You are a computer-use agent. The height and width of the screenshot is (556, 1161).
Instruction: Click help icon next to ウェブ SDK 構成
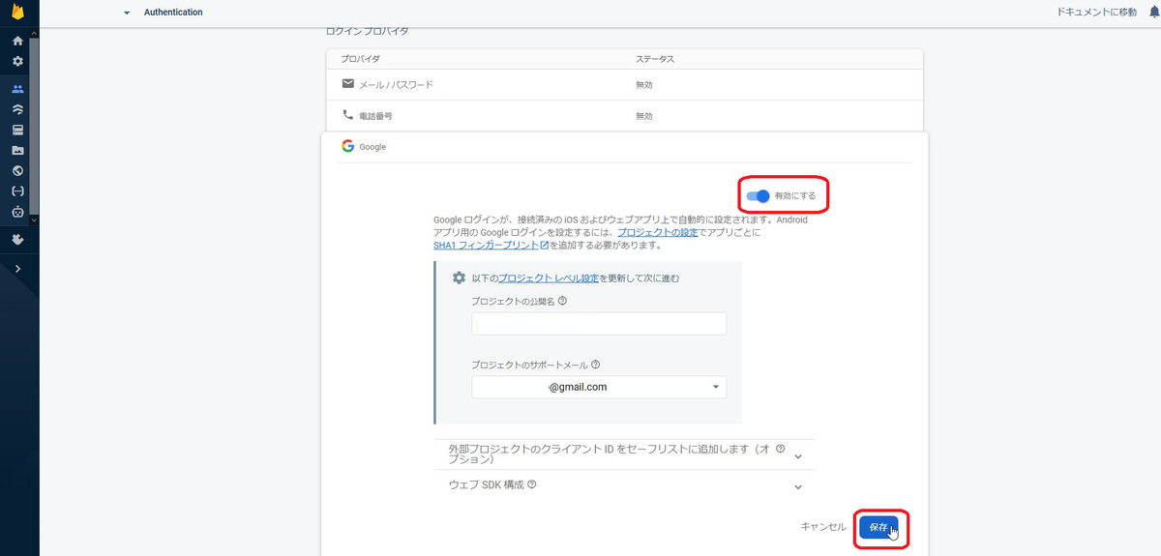click(x=532, y=484)
